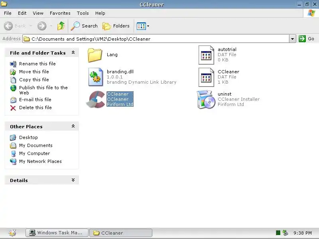
Task: Click the Back arrow icon
Action: point(8,26)
